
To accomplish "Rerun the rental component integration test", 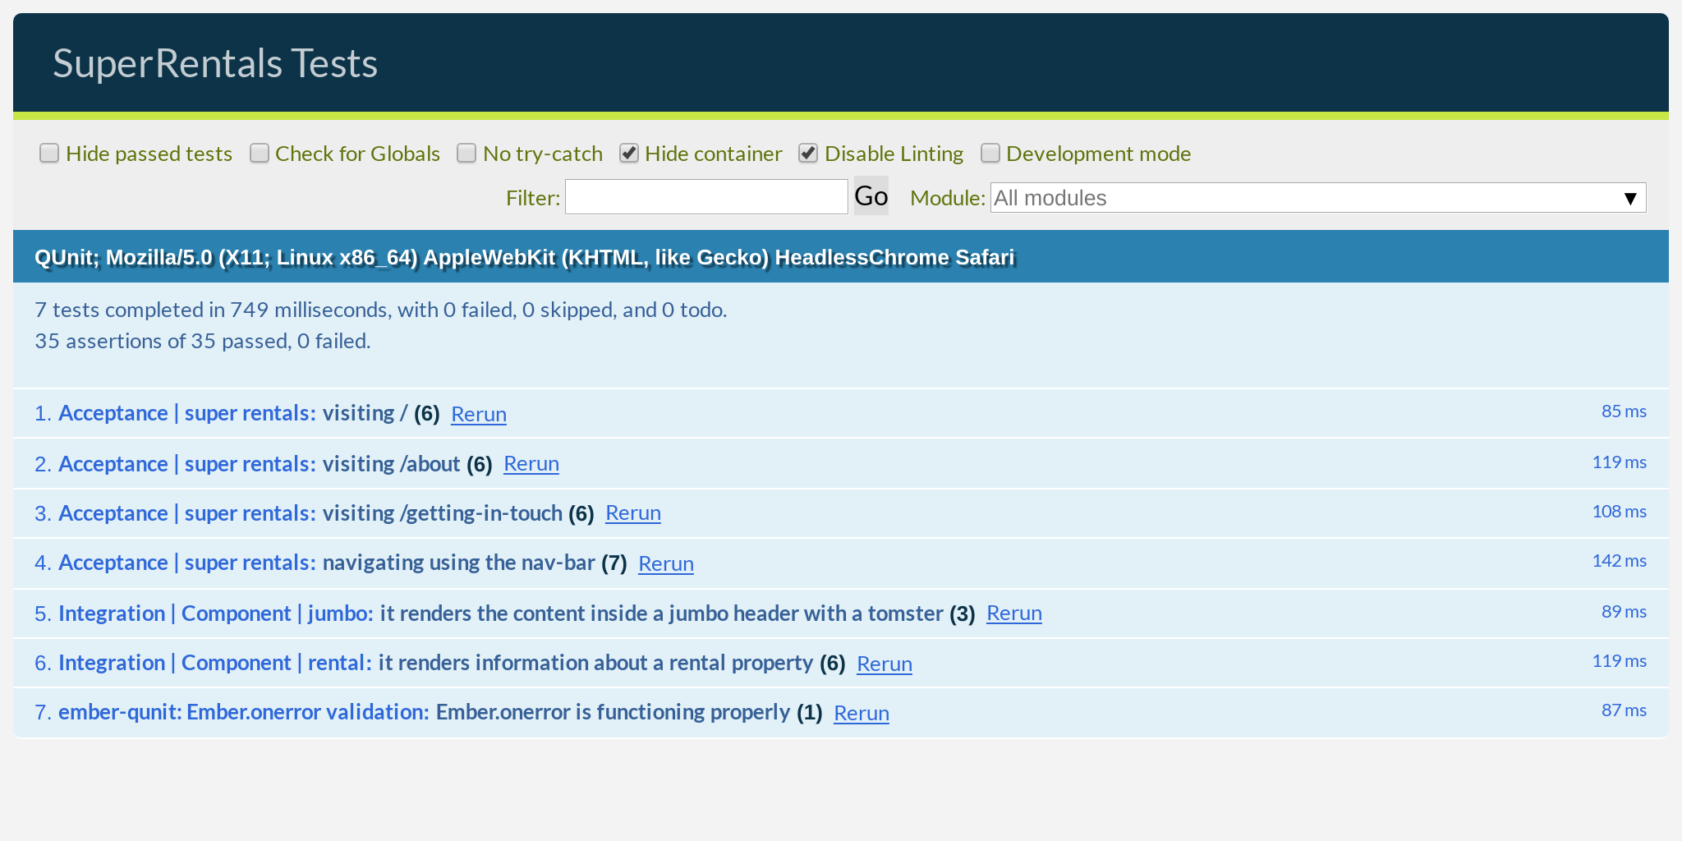I will point(885,664).
